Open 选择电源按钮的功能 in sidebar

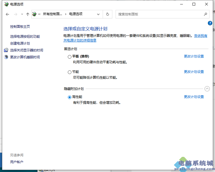click(25, 36)
